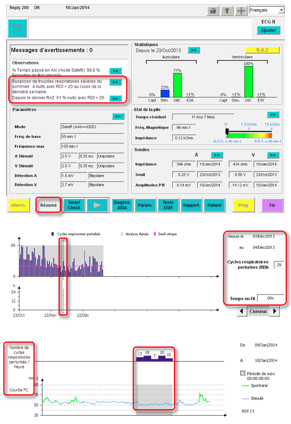Switch to the Résumé tab
291x424 pixels.
tap(48, 205)
